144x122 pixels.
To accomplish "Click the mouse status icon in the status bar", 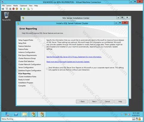I will click(x=137, y=119).
